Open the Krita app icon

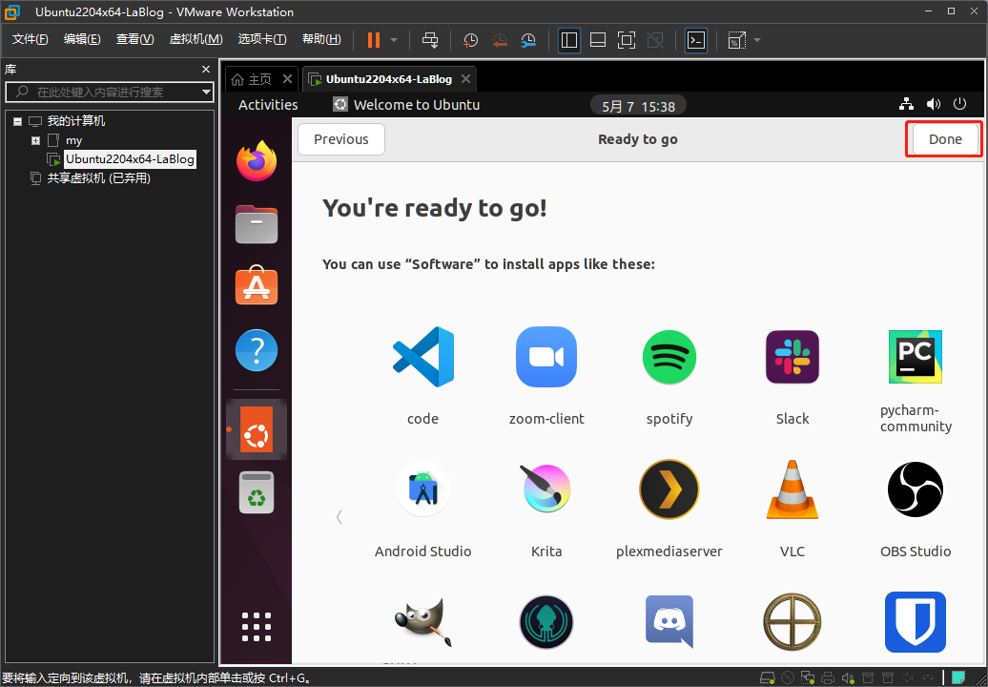click(x=546, y=489)
